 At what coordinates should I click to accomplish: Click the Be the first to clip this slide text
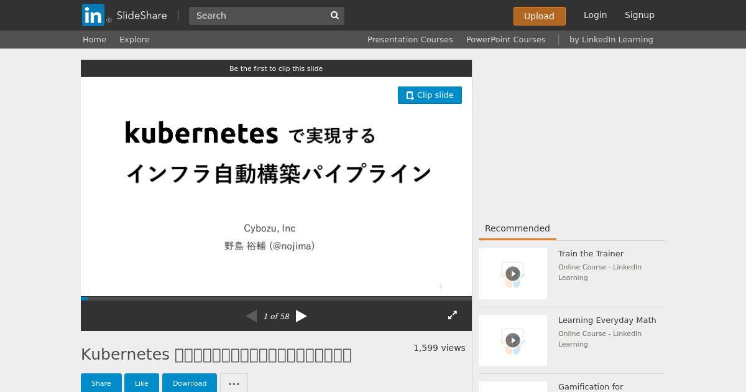(276, 68)
